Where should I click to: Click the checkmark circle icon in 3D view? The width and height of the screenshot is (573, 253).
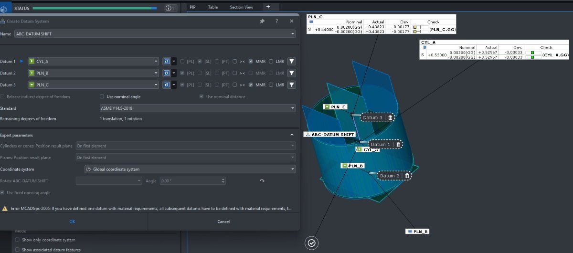coord(311,243)
